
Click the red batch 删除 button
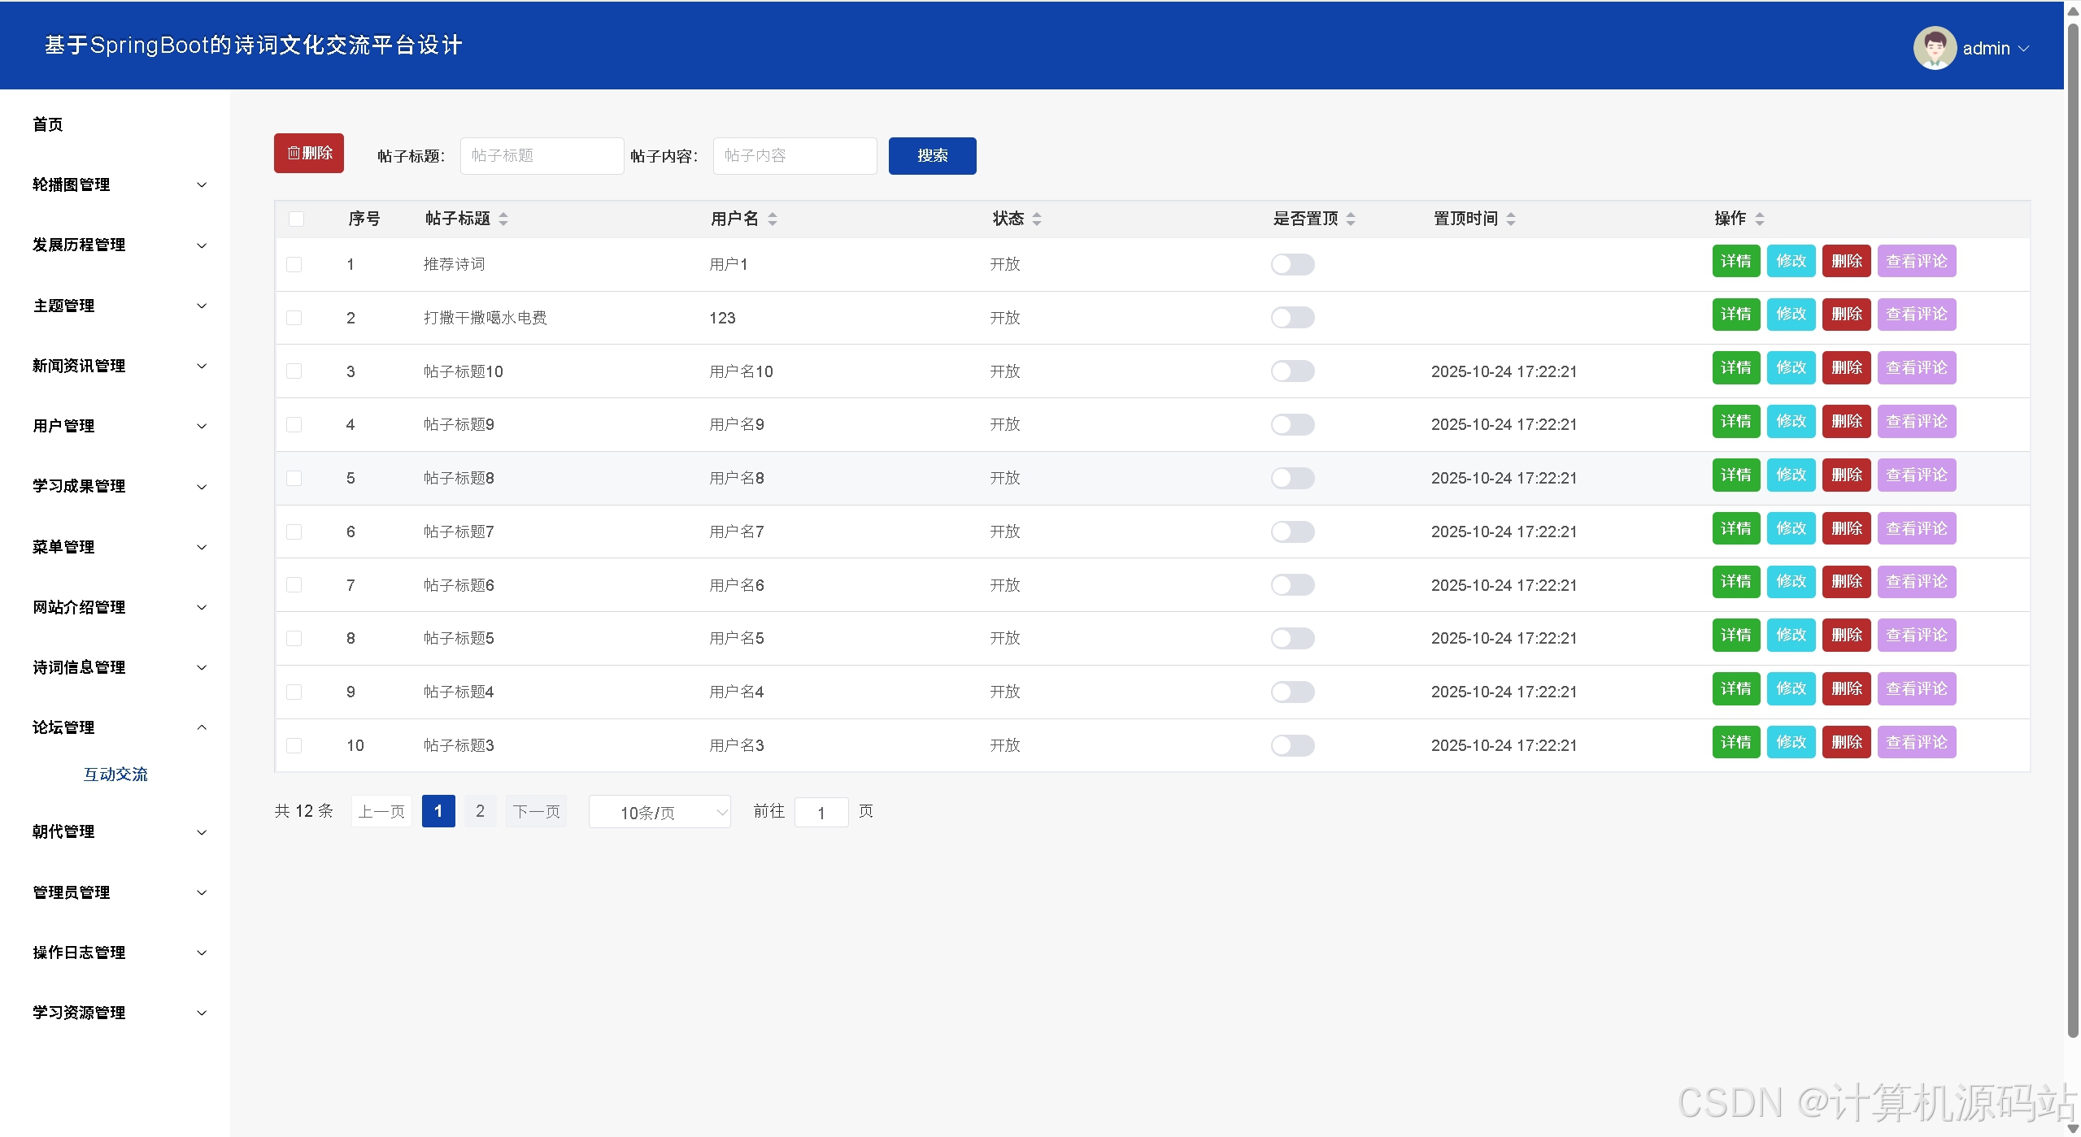tap(309, 153)
